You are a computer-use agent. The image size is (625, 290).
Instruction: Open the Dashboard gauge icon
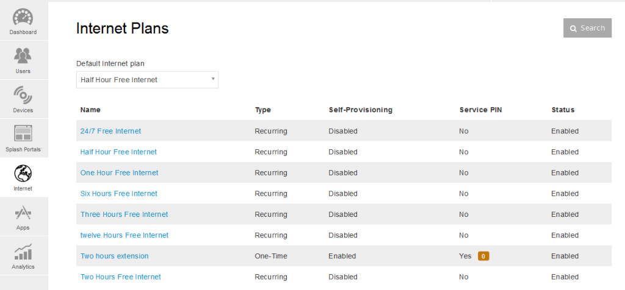(x=23, y=16)
